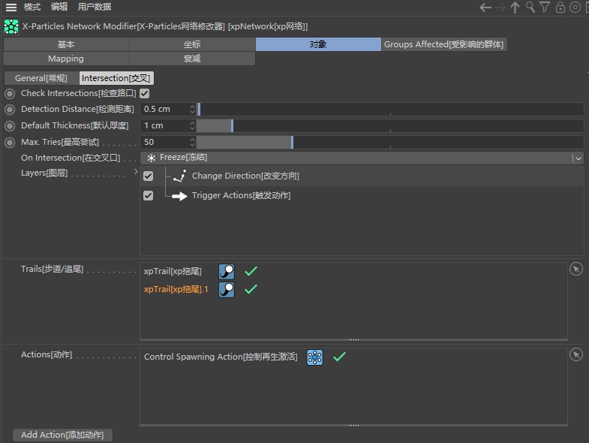The height and width of the screenshot is (443, 589).
Task: Click the Default Thickness keyframe dot
Action: [10, 126]
